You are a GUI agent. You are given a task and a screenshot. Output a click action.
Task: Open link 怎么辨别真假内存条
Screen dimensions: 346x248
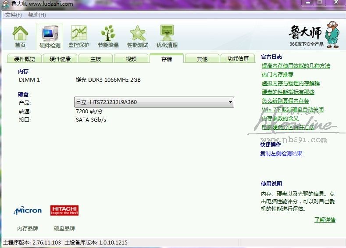[285, 101]
